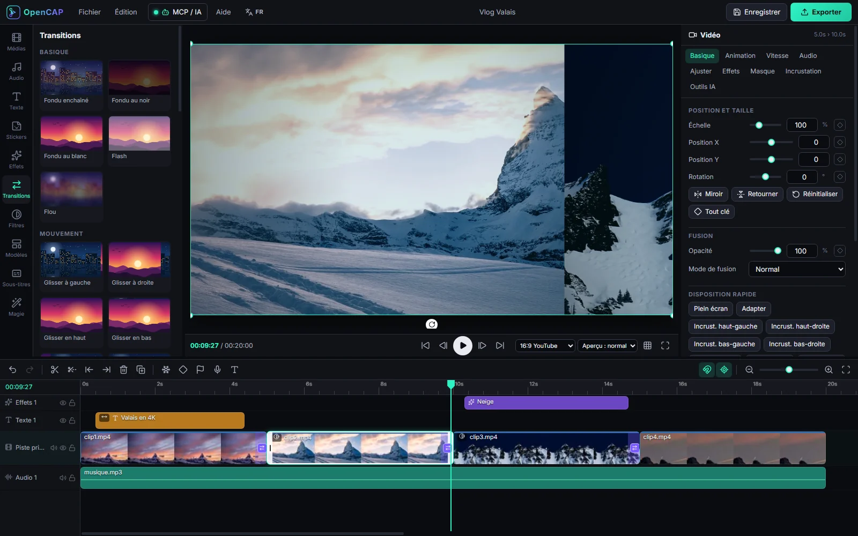
Task: Open the Stickers panel
Action: click(16, 130)
